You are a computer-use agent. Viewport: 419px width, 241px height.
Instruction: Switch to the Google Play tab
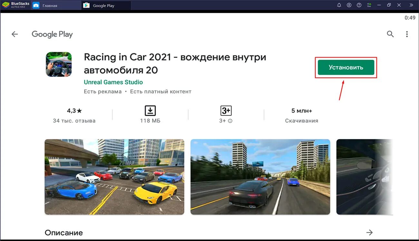(x=106, y=5)
